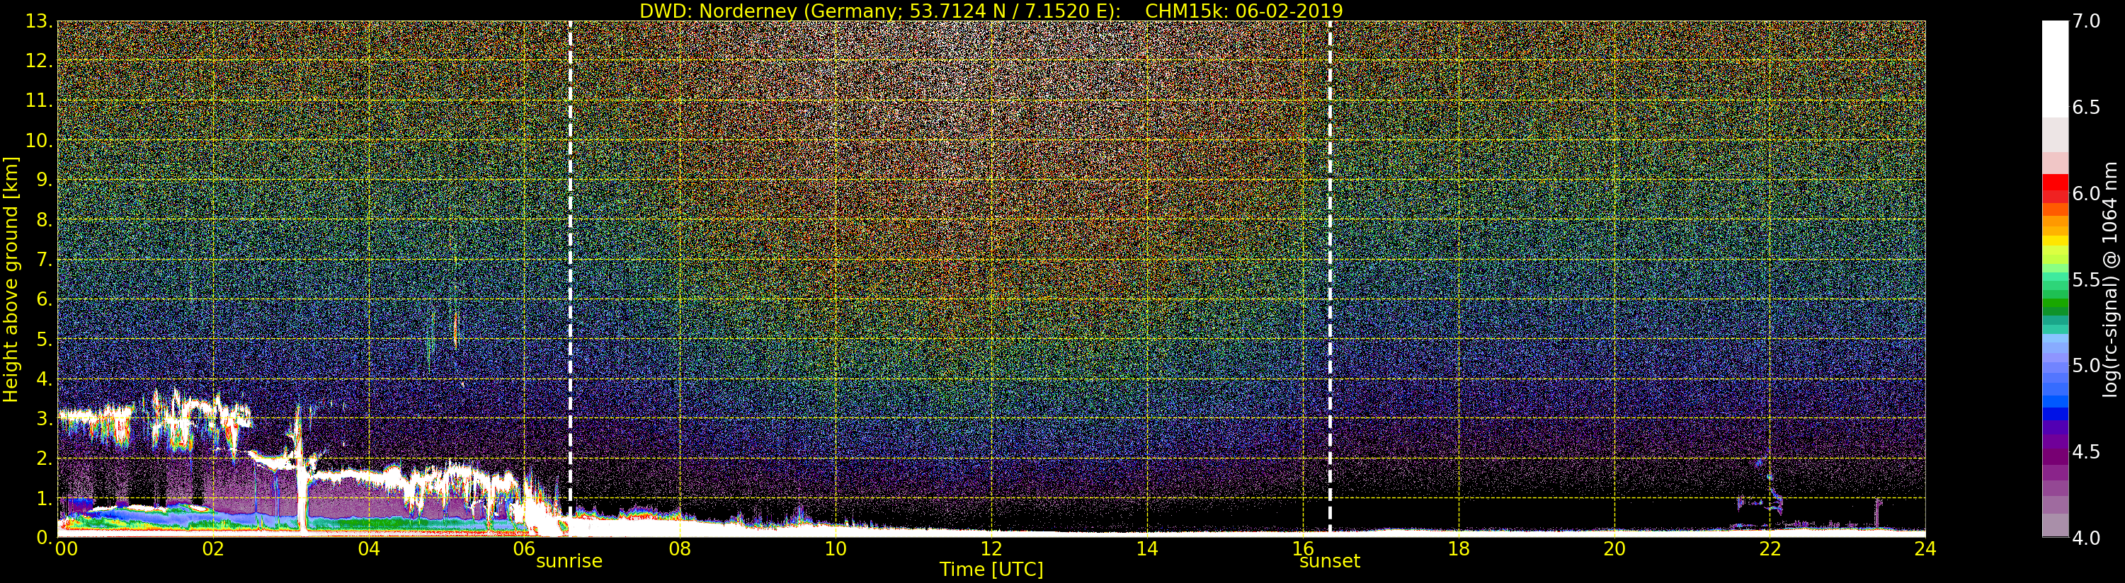Image resolution: width=2125 pixels, height=583 pixels.
Task: Click the time axis tick label 18
Action: click(1459, 549)
